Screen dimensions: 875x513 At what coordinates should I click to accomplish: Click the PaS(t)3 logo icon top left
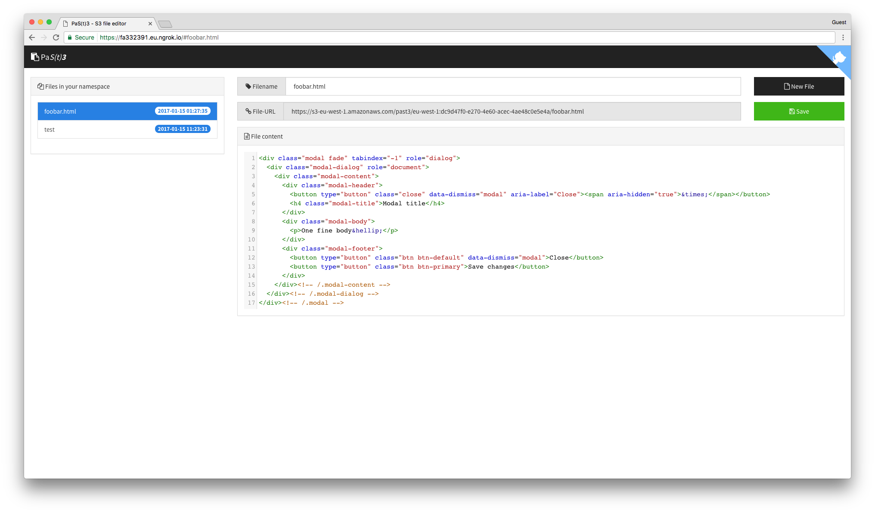35,57
